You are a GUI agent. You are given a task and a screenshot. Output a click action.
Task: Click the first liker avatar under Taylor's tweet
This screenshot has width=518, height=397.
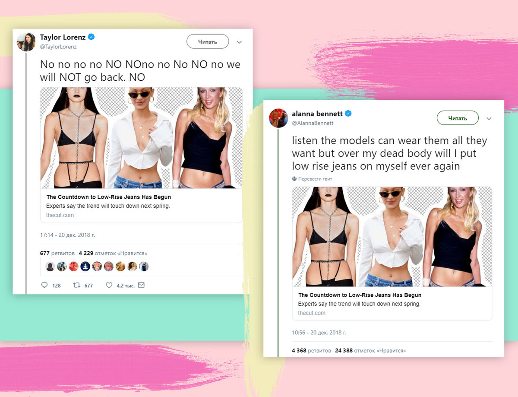coord(50,267)
